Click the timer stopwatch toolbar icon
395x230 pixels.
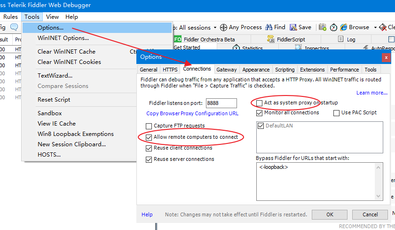333,27
